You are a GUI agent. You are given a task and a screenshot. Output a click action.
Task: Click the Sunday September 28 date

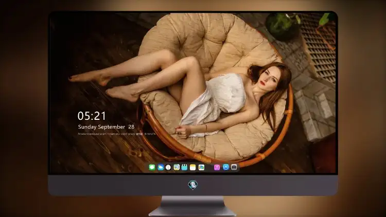click(x=106, y=127)
